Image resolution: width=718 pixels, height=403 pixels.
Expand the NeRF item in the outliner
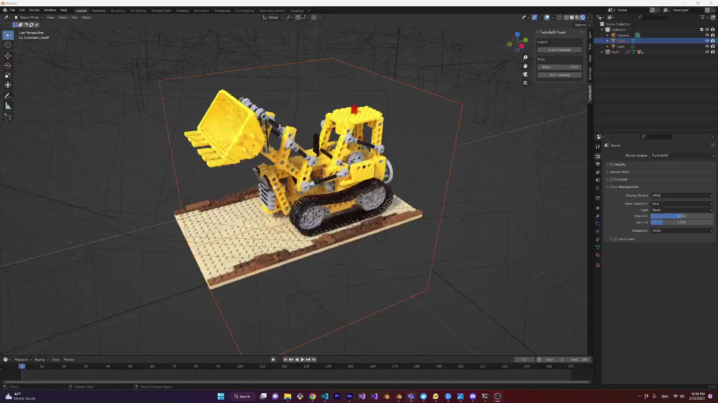(602, 52)
